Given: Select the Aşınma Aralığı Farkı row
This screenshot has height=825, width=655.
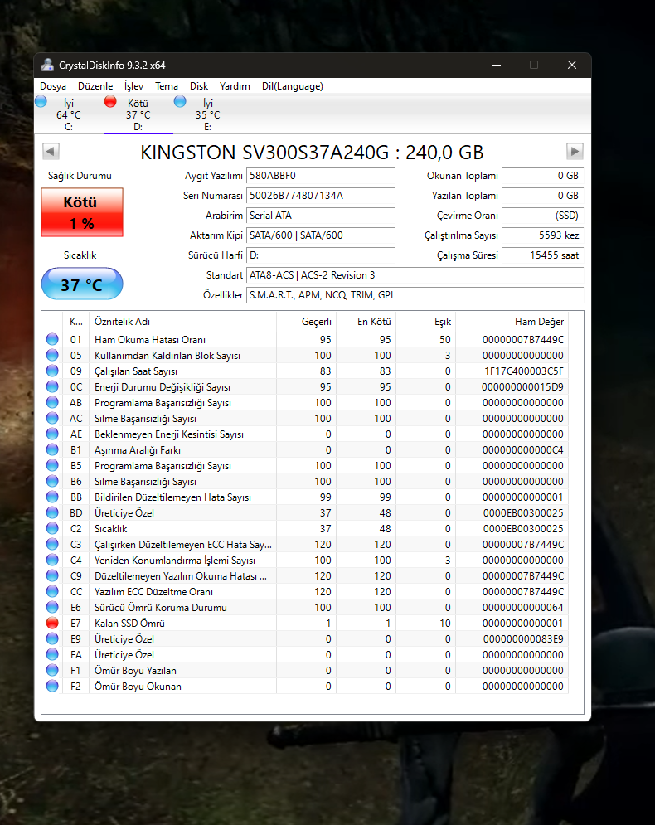Looking at the screenshot, I should (305, 450).
